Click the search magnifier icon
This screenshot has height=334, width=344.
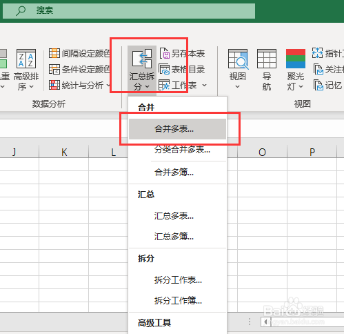[x=21, y=10]
